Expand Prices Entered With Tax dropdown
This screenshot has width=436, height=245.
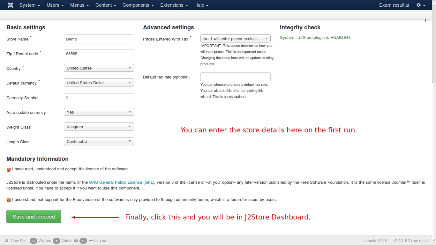235,39
